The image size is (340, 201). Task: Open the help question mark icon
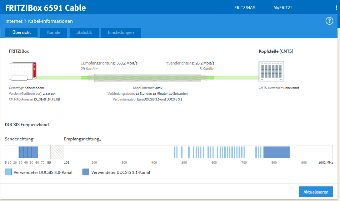pyautogui.click(x=329, y=21)
